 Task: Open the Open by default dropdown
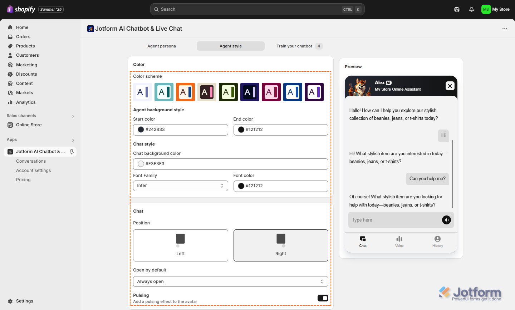(x=231, y=281)
